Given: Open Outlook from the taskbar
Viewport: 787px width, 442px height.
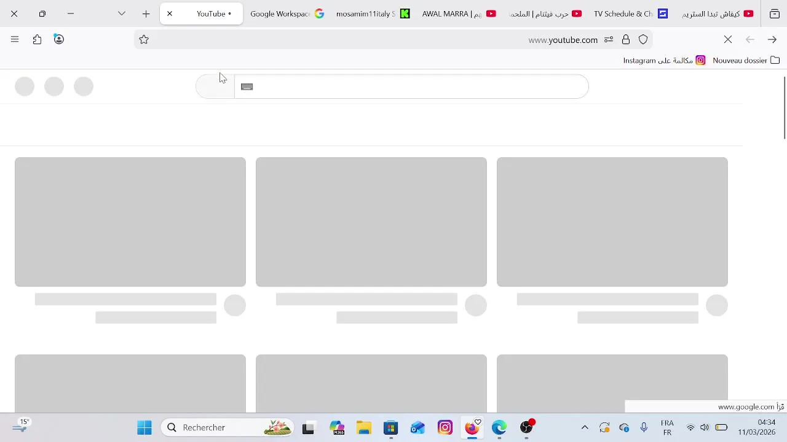Looking at the screenshot, I should coord(418,427).
